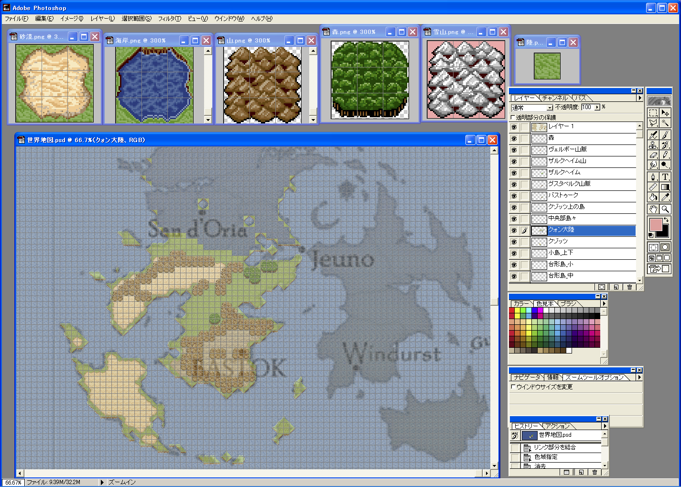Hide the ヴェルボー山脈 layer
Image resolution: width=681 pixels, height=487 pixels.
(514, 150)
